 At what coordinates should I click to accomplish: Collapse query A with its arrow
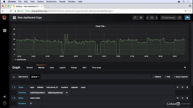coord(13,87)
